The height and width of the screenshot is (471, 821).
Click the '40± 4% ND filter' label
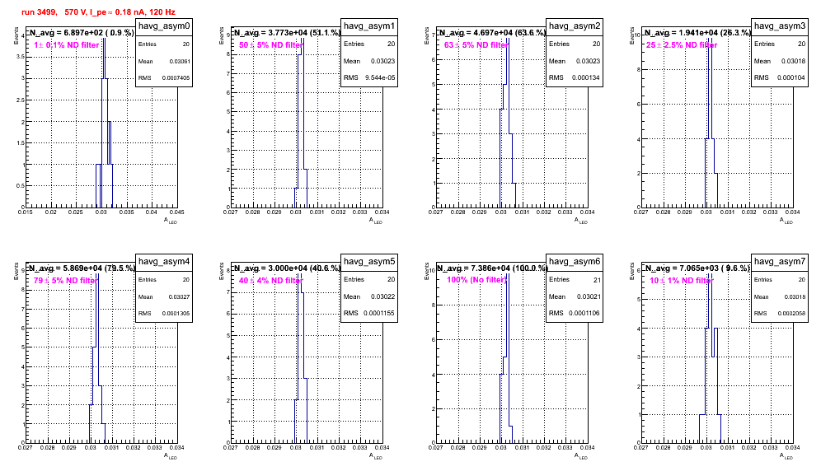(271, 281)
